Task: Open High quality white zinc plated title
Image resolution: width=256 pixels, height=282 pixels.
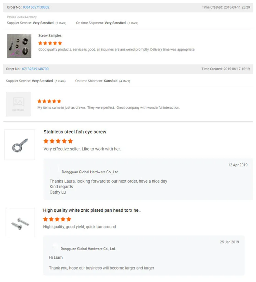Action: 92,210
